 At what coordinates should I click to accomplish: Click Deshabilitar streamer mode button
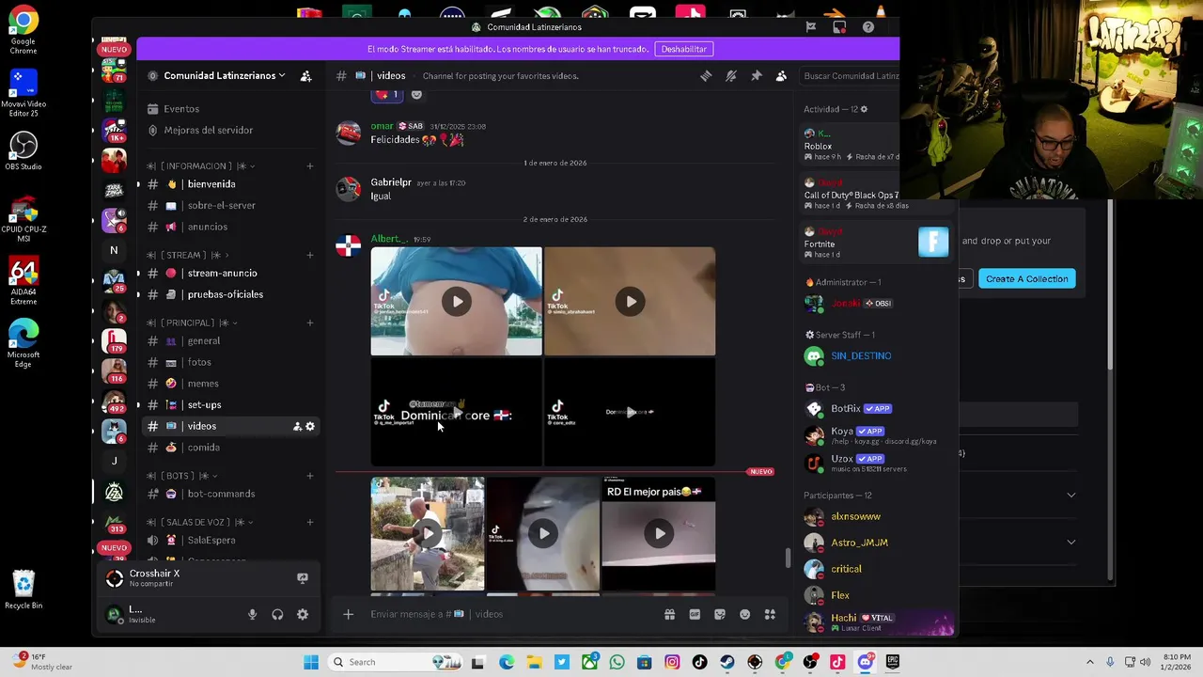683,49
